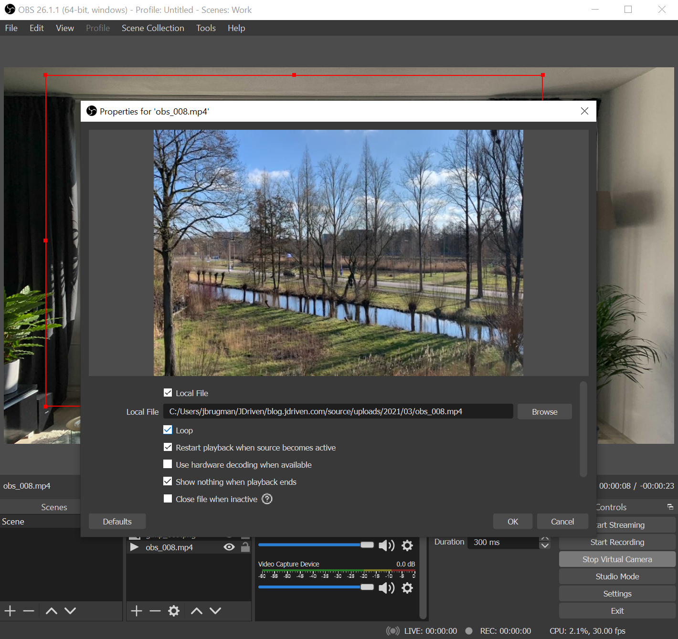Viewport: 678px width, 639px height.
Task: Click help icon beside Close file when inactive
Action: tap(267, 499)
